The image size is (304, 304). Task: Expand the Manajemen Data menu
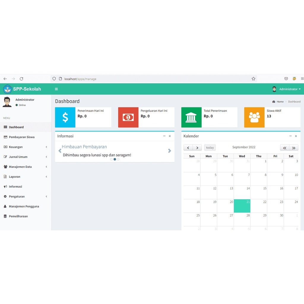26,167
